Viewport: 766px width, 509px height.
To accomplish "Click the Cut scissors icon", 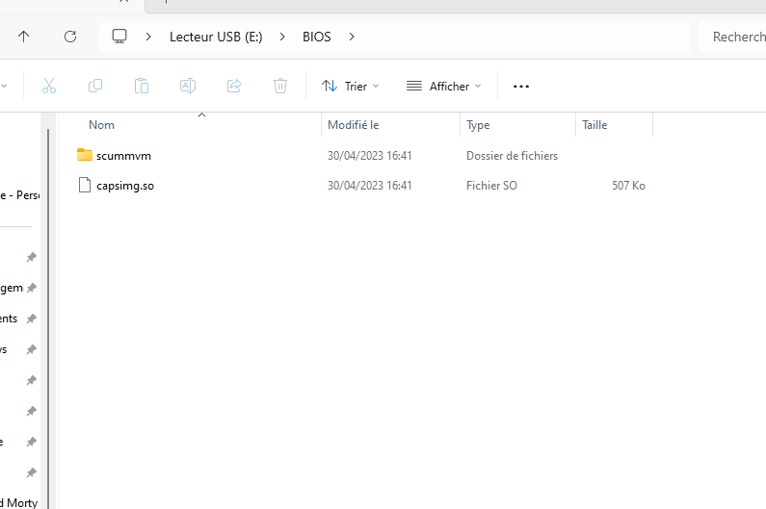I will [x=49, y=86].
